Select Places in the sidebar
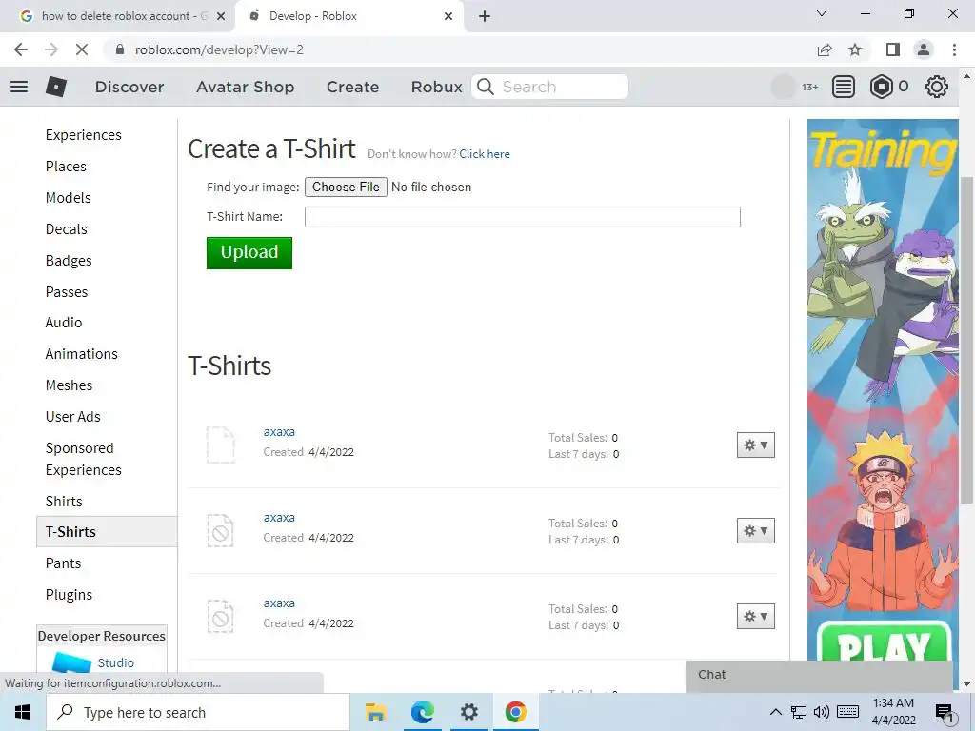Viewport: 975px width, 731px height. [x=66, y=167]
